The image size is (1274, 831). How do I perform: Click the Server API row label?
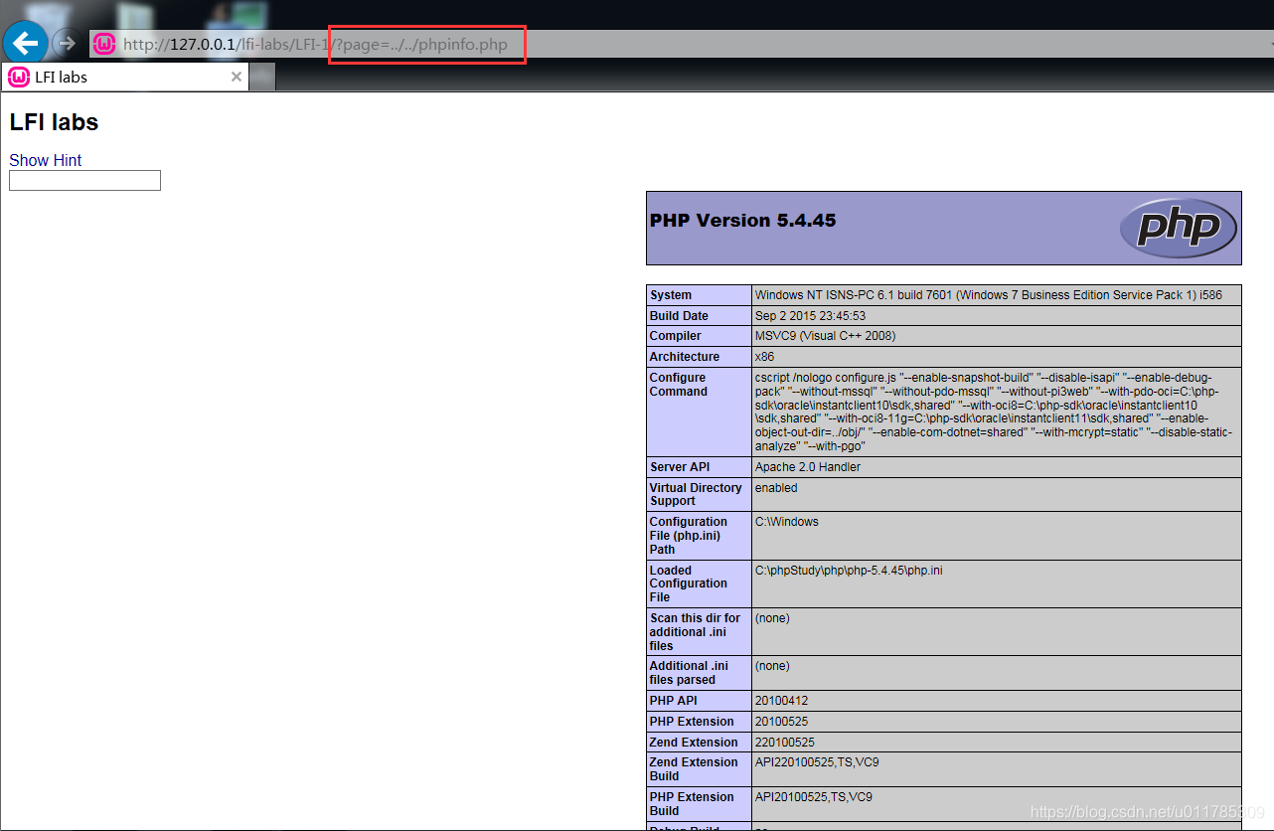681,467
